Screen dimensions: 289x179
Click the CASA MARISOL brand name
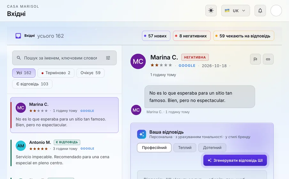coord(23,6)
